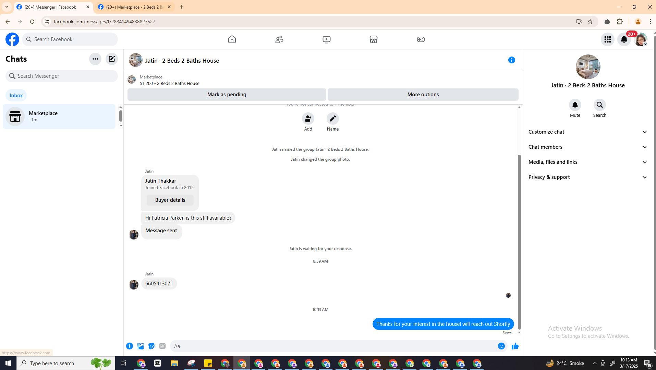Expand Customize chat section
The image size is (656, 370).
[x=588, y=132]
